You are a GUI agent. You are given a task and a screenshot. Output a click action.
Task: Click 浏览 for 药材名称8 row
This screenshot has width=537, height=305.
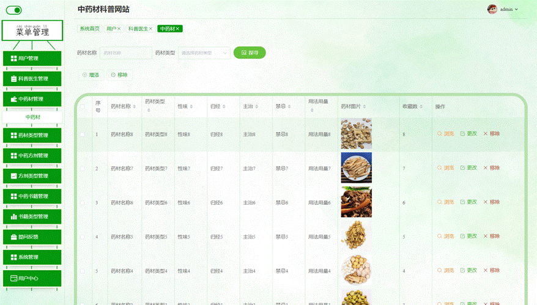coord(445,133)
